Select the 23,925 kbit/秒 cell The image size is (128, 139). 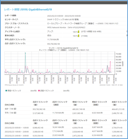tap(58, 135)
